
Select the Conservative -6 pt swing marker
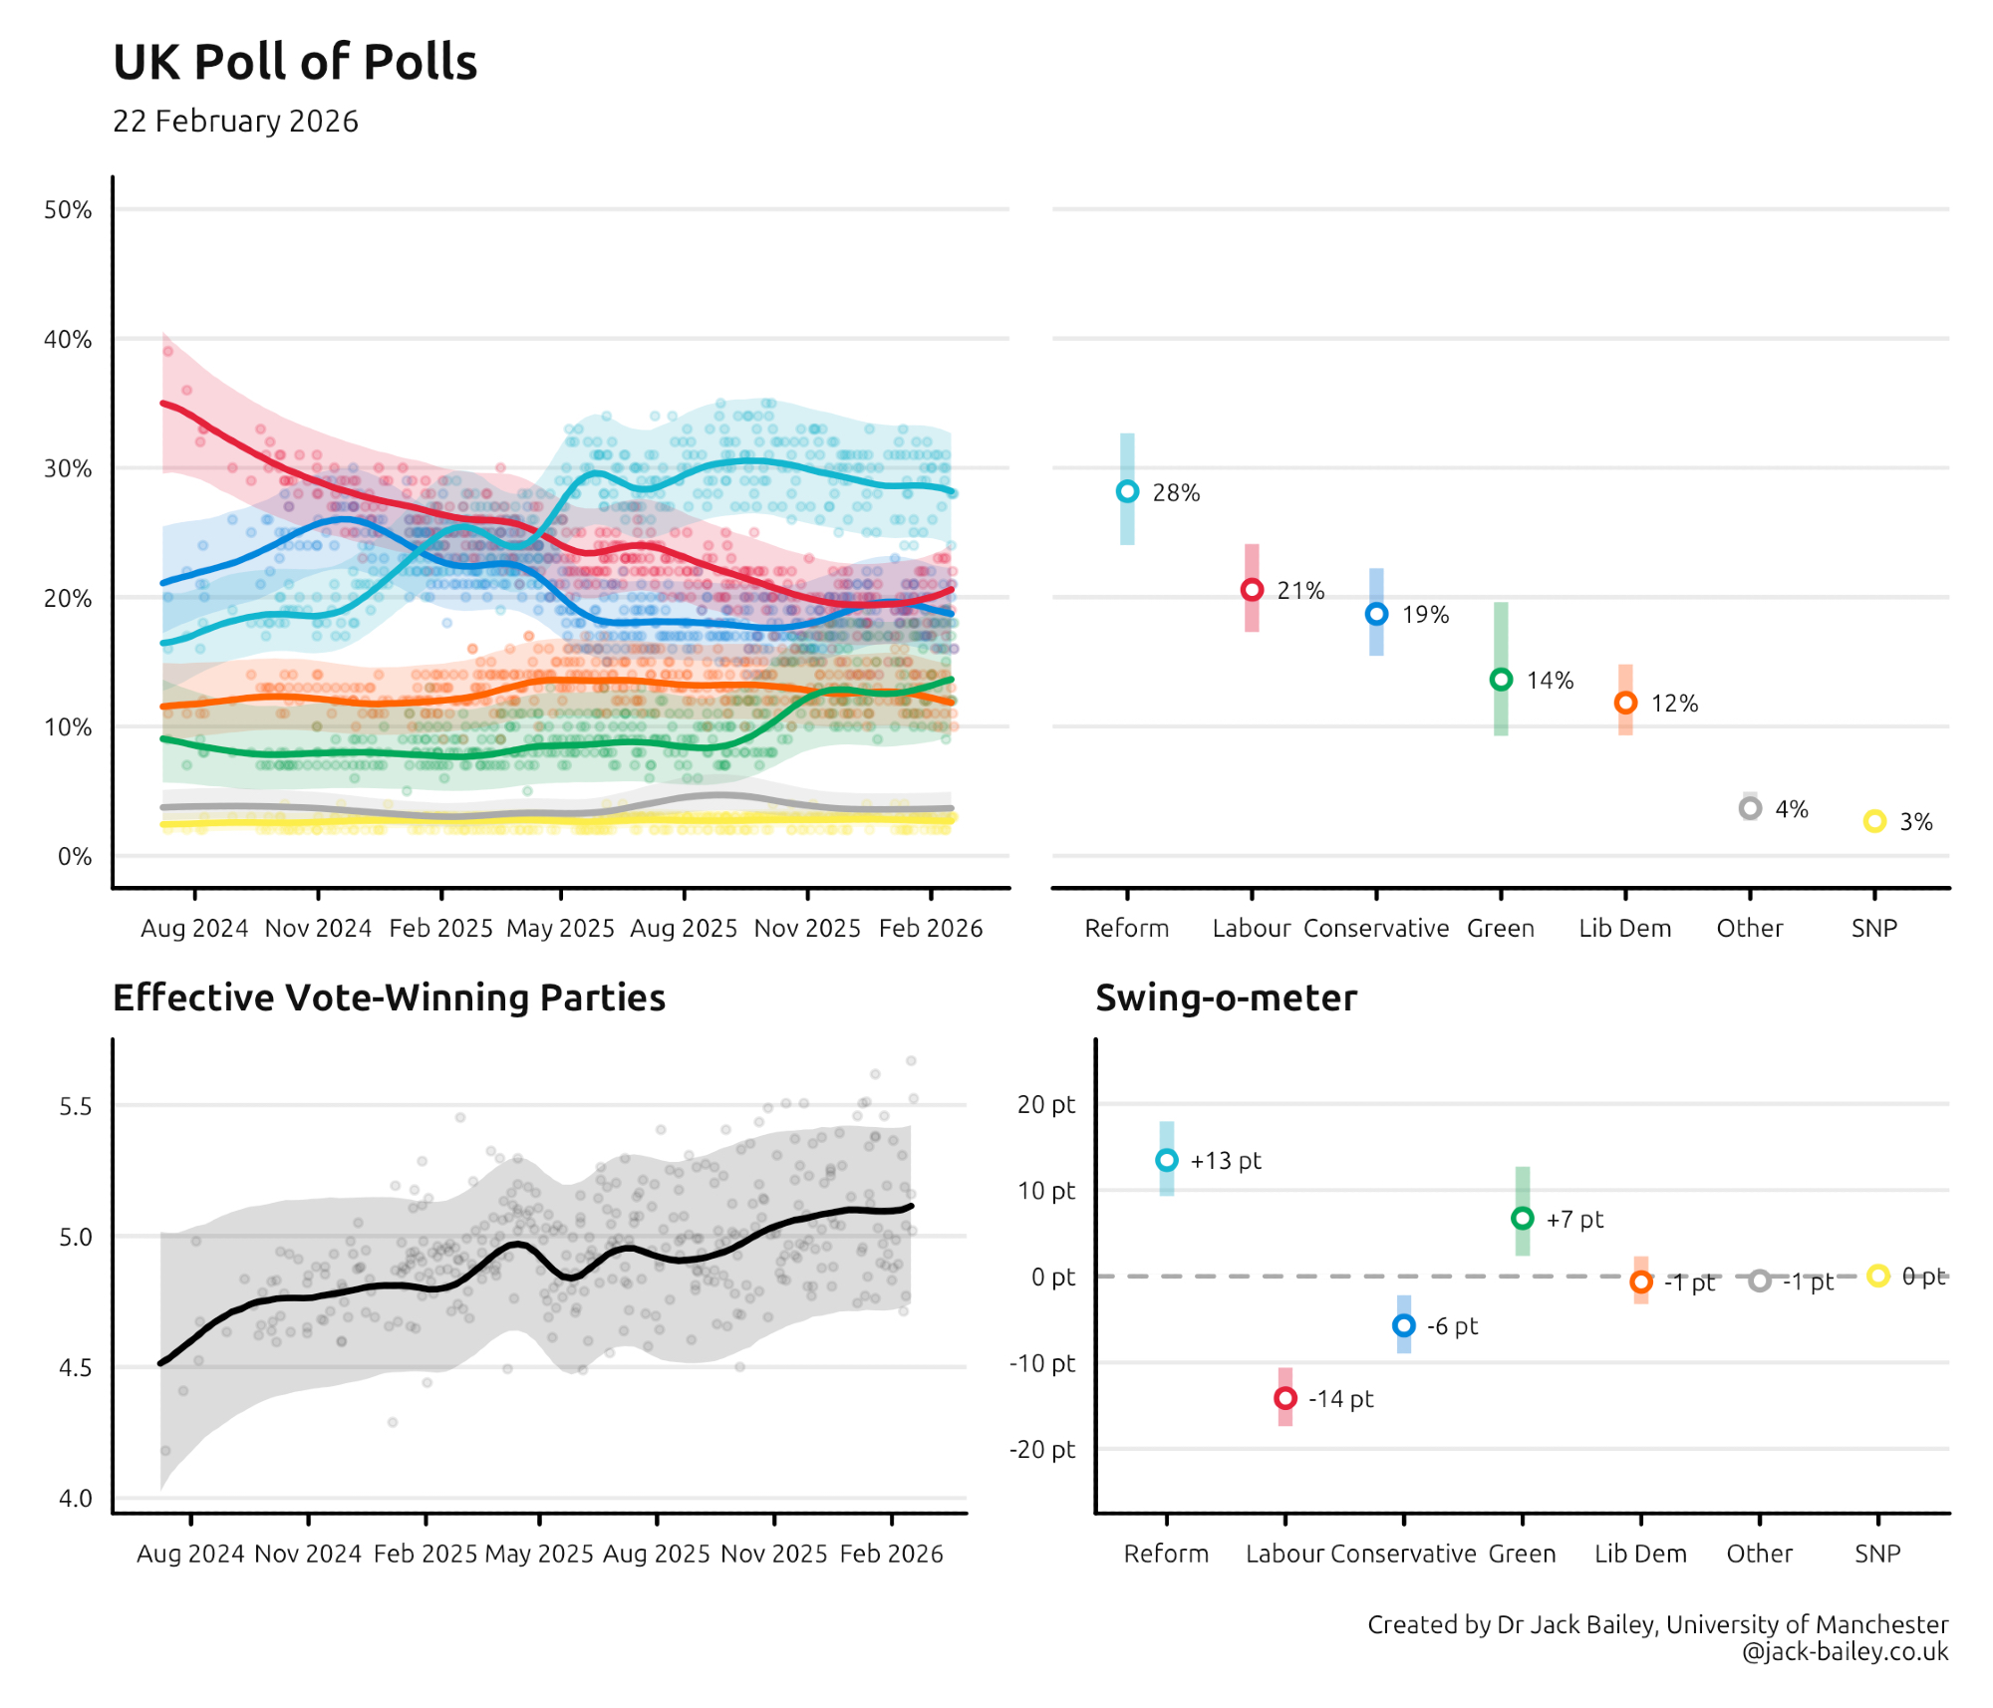[1404, 1325]
